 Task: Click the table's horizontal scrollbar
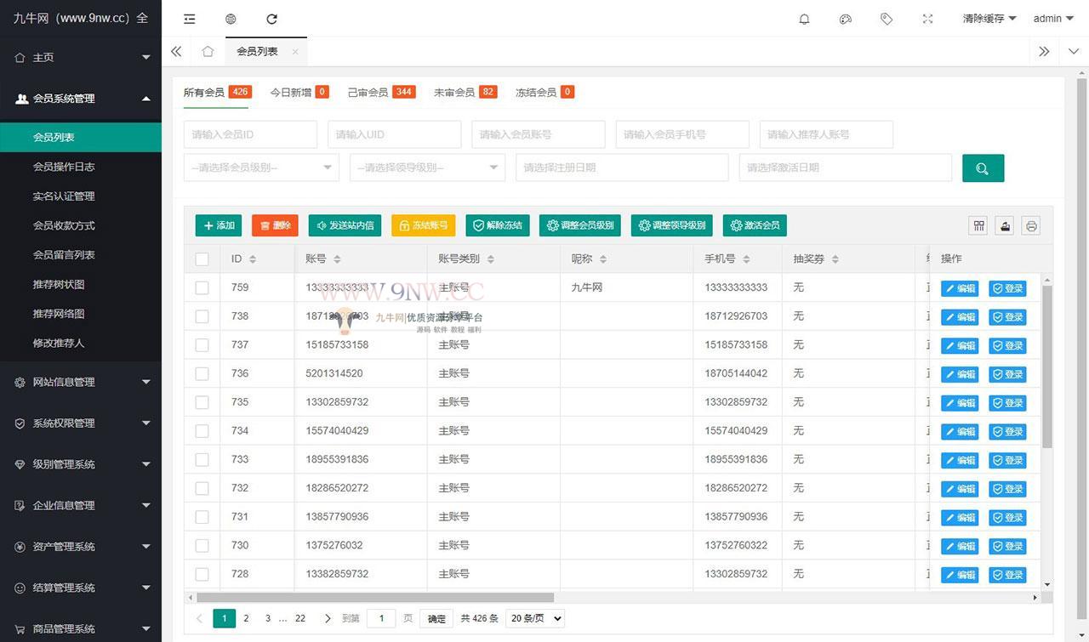pyautogui.click(x=375, y=598)
